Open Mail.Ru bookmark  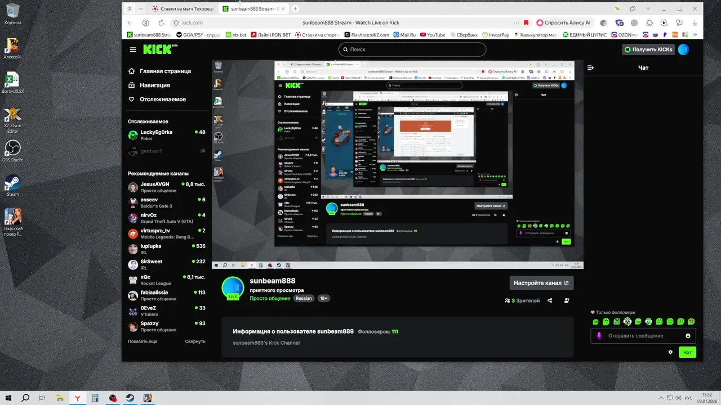[x=404, y=35]
